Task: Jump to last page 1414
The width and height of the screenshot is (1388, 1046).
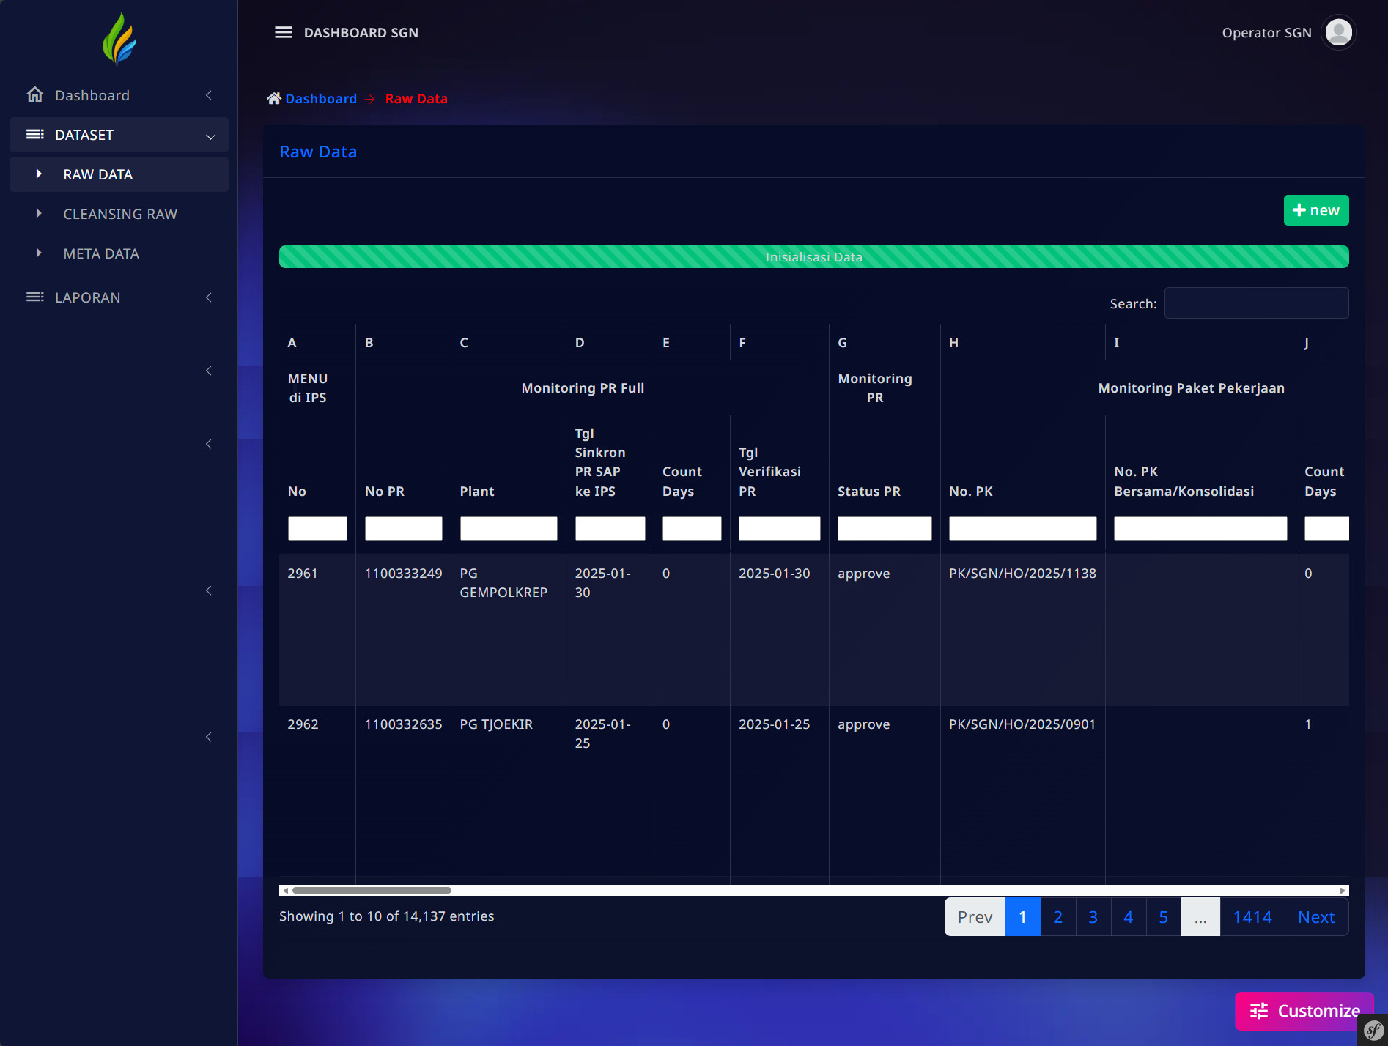Action: click(1252, 917)
